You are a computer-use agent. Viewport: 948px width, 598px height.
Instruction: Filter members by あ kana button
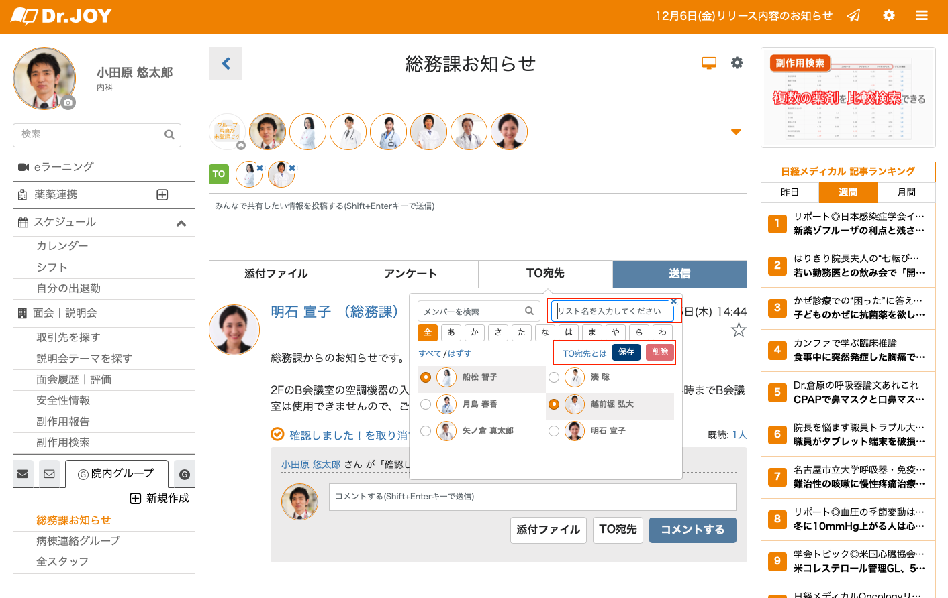pos(451,333)
